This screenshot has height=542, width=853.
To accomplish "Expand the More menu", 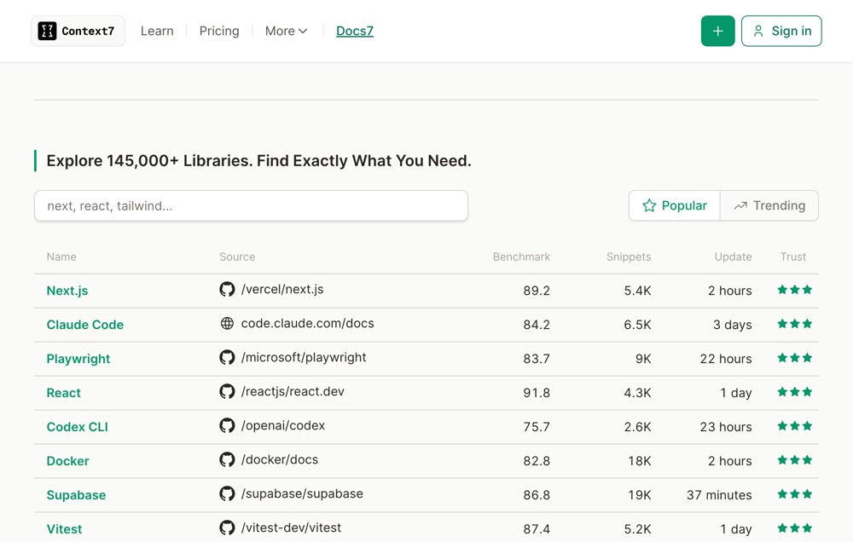I will click(x=286, y=31).
